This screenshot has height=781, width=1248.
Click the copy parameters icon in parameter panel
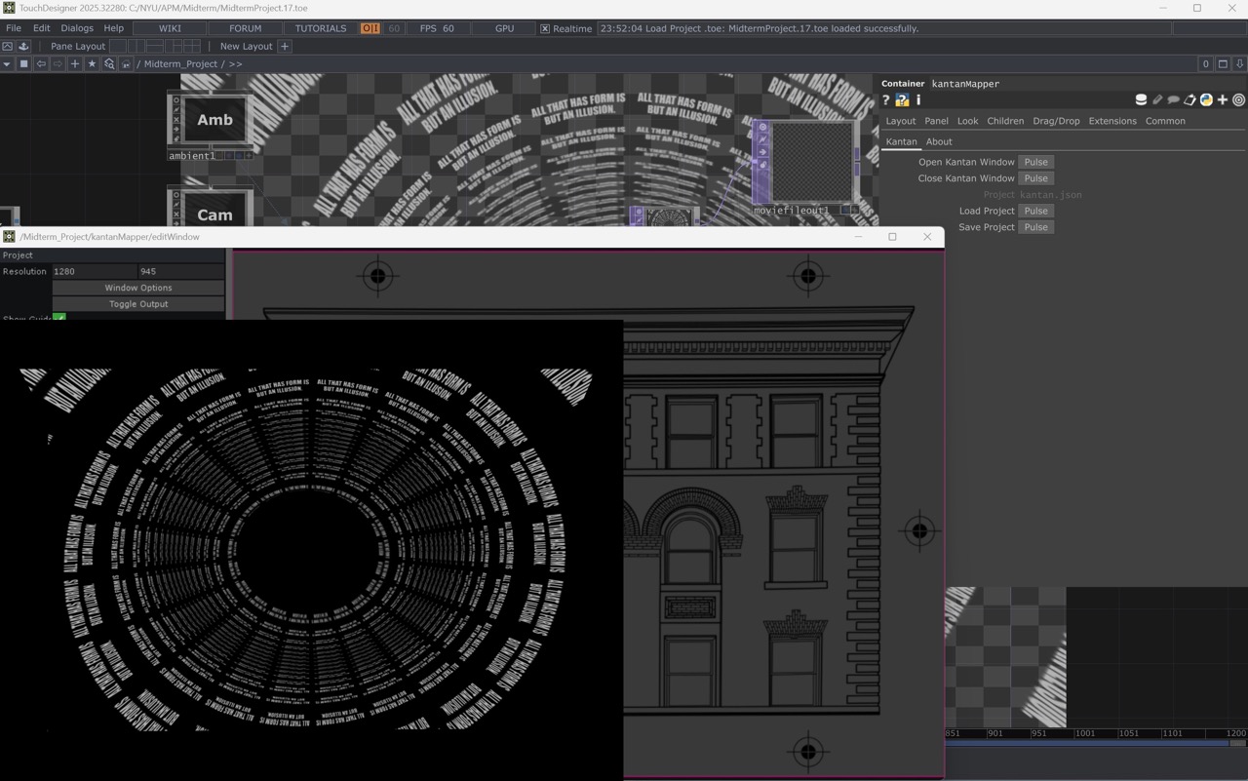pyautogui.click(x=1190, y=99)
